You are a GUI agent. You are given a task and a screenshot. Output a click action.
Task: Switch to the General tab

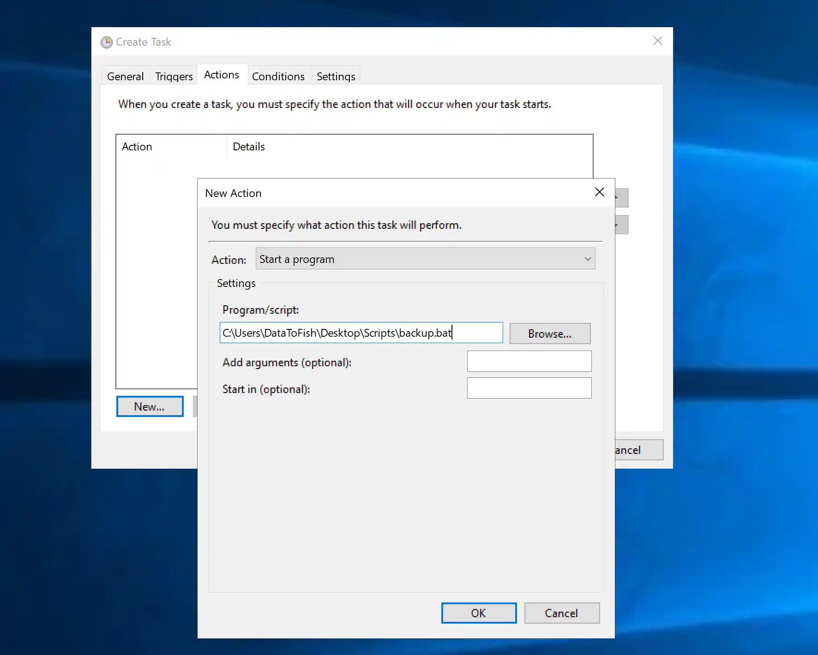[125, 77]
